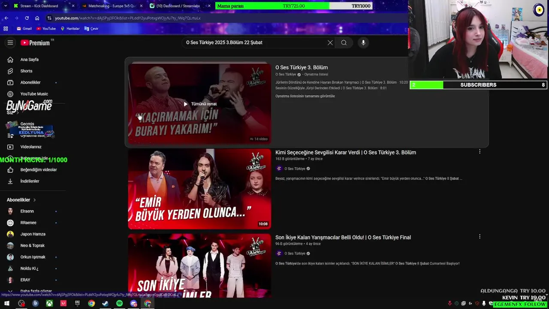Open more options for Sevgilisi Karar Verdi video
549x309 pixels.
click(x=480, y=151)
